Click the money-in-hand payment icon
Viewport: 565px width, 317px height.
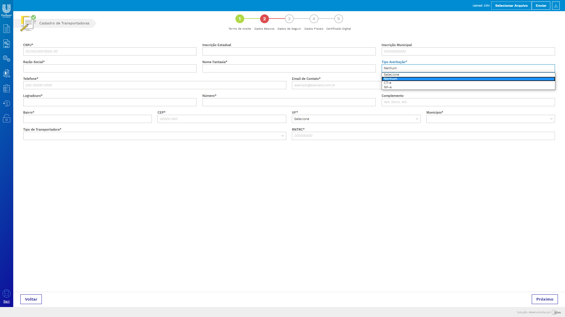pos(6,73)
